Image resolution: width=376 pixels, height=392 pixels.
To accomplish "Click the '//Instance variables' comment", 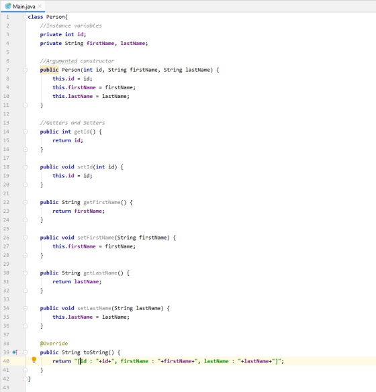I will pyautogui.click(x=71, y=26).
